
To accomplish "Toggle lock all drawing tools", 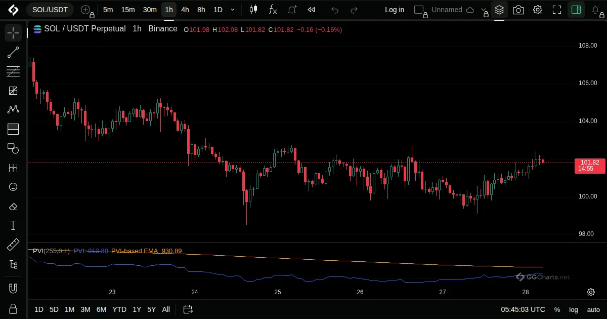I will pyautogui.click(x=13, y=309).
